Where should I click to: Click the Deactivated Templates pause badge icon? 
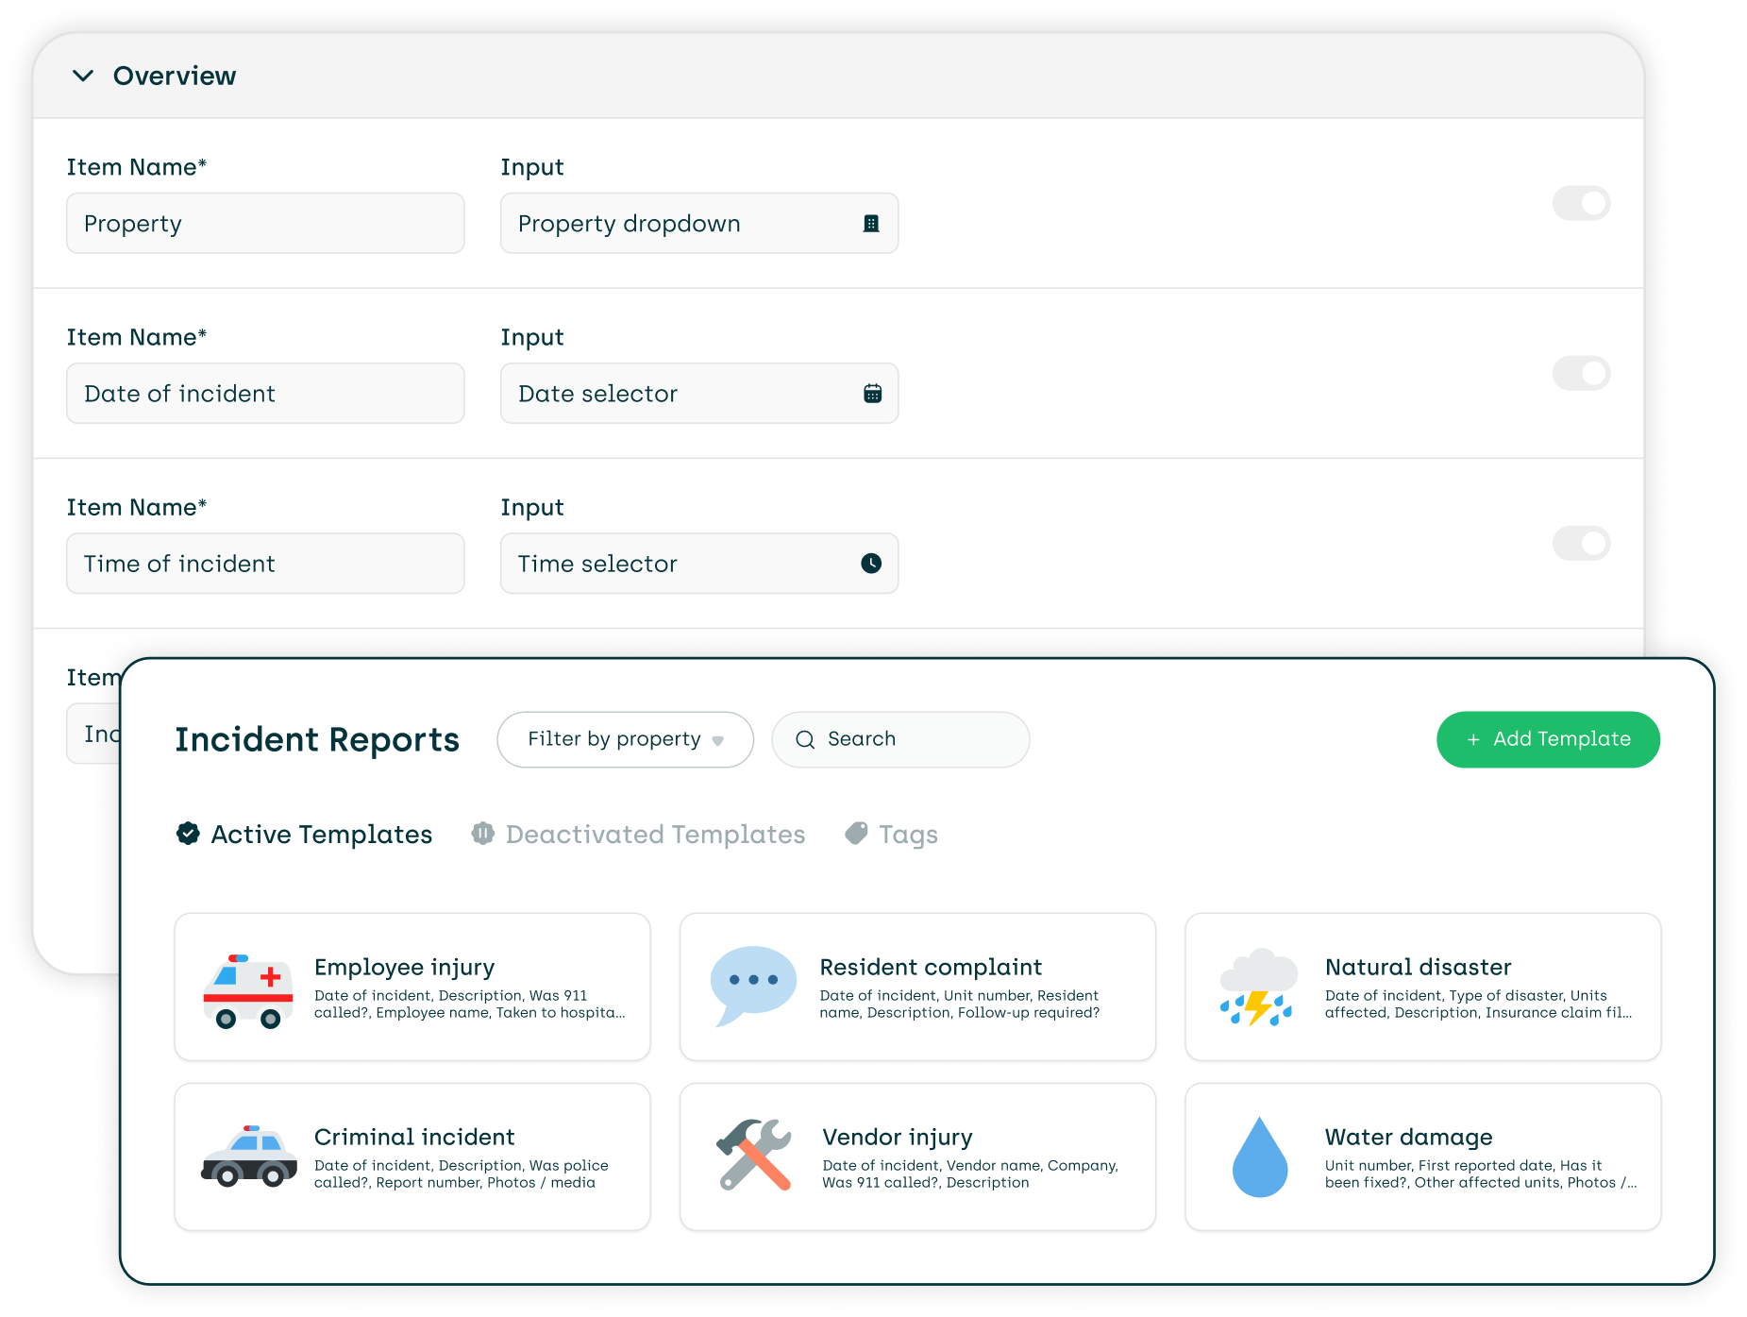tap(482, 834)
